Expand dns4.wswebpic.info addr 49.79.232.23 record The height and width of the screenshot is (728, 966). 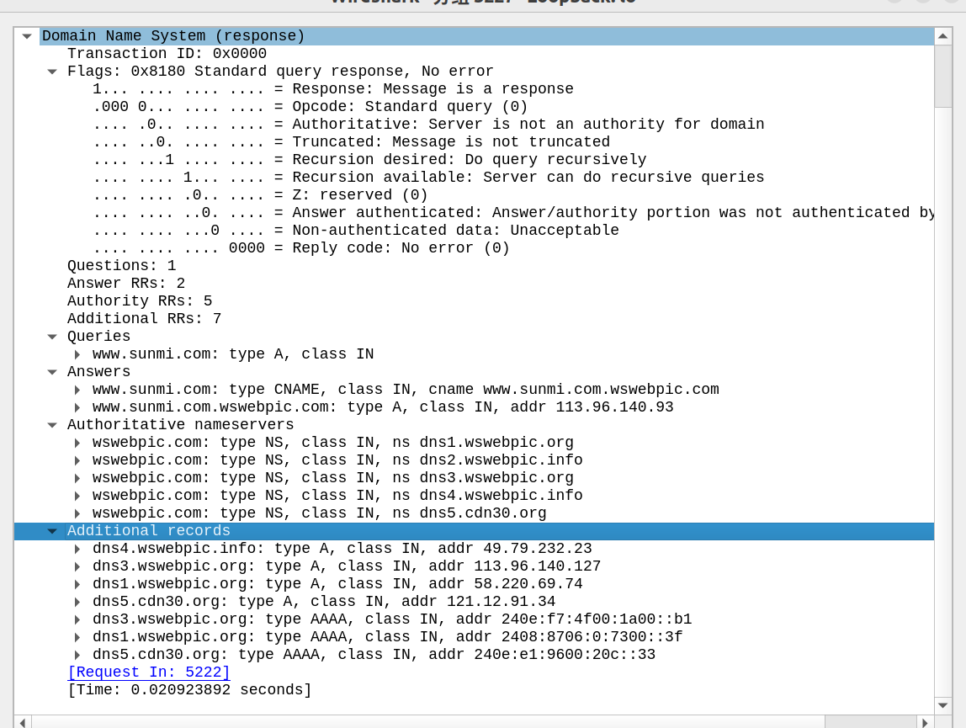pos(77,549)
